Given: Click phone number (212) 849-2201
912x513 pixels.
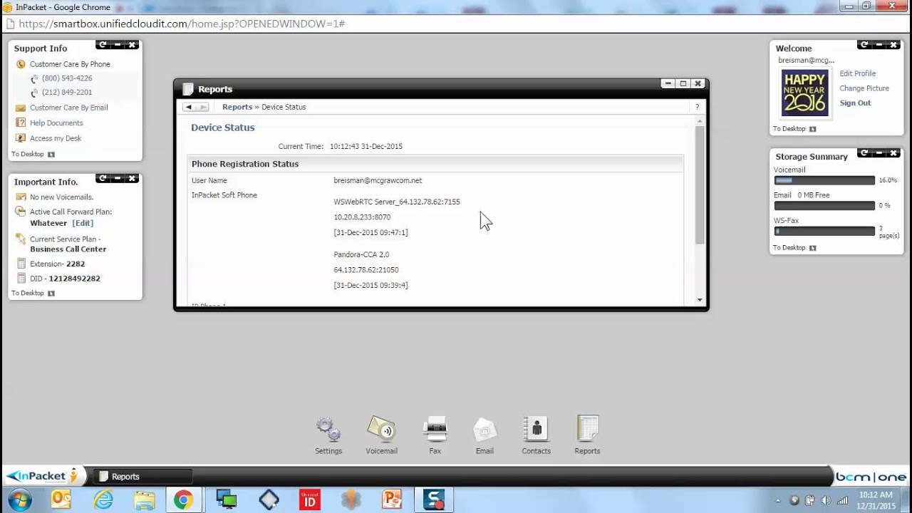Looking at the screenshot, I should click(67, 93).
